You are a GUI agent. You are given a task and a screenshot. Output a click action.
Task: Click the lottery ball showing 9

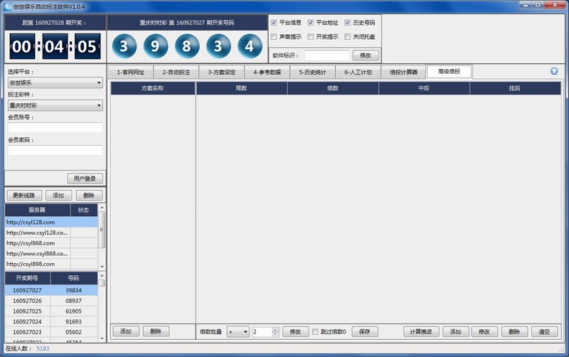(x=156, y=47)
